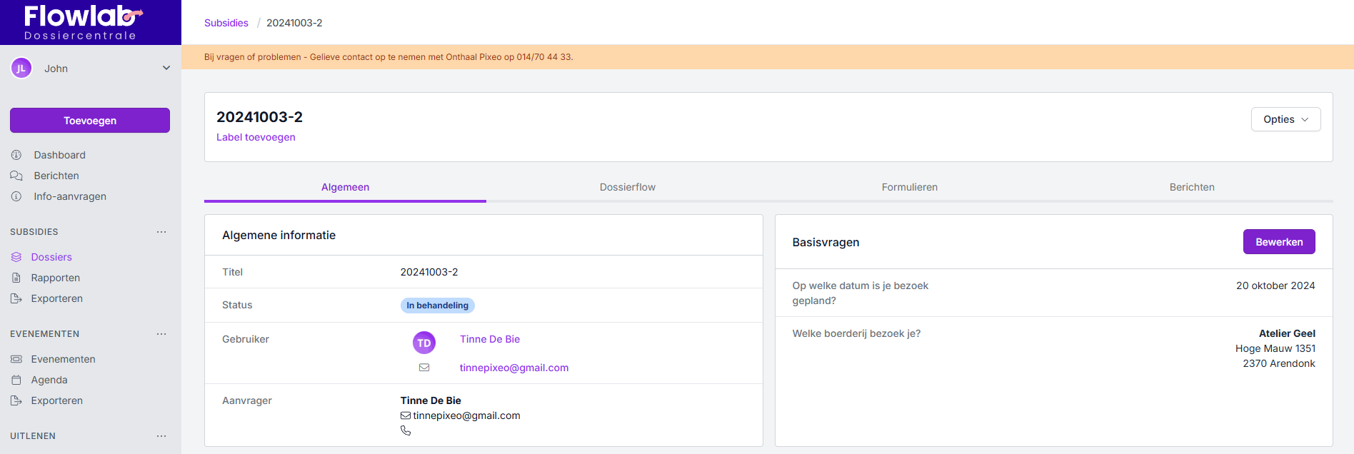Expand the John user menu chevron

166,69
